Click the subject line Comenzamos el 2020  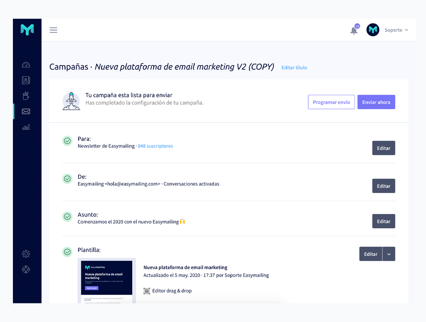click(131, 221)
